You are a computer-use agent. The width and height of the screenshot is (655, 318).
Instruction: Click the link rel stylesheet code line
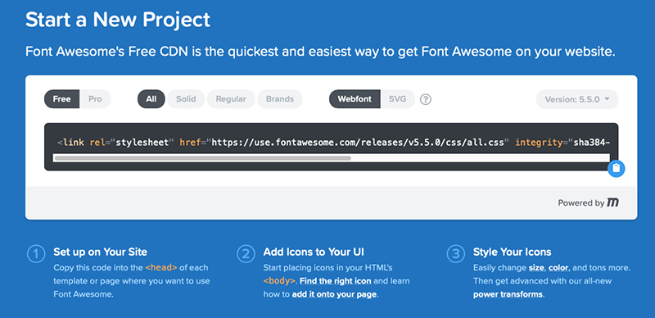[x=334, y=143]
